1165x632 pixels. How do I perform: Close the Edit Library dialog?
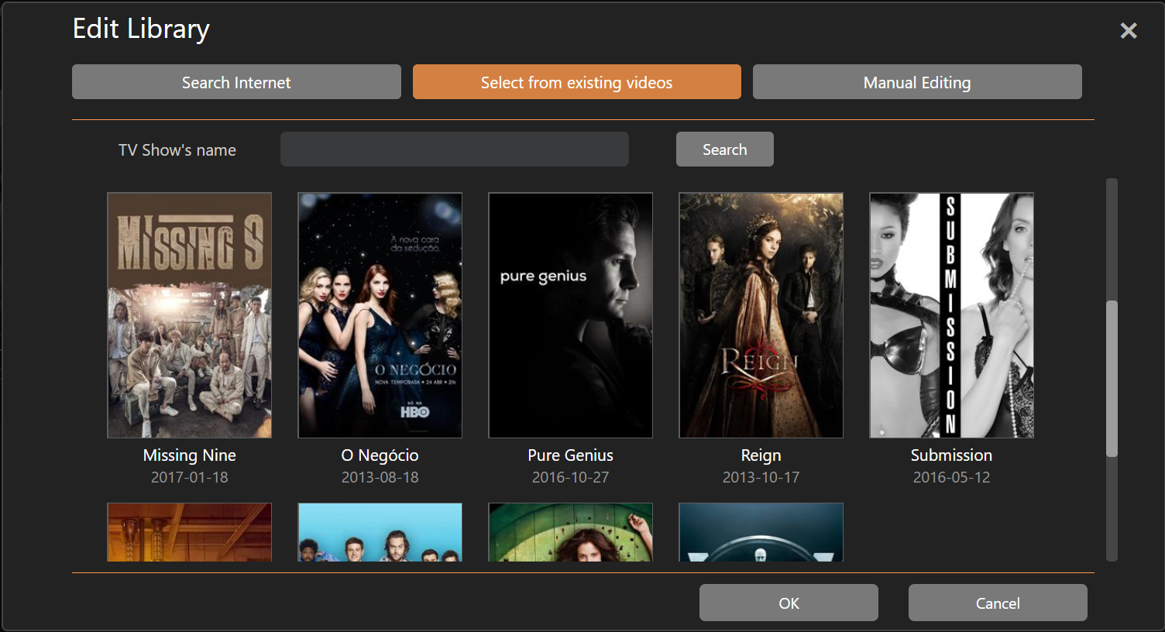point(1128,30)
